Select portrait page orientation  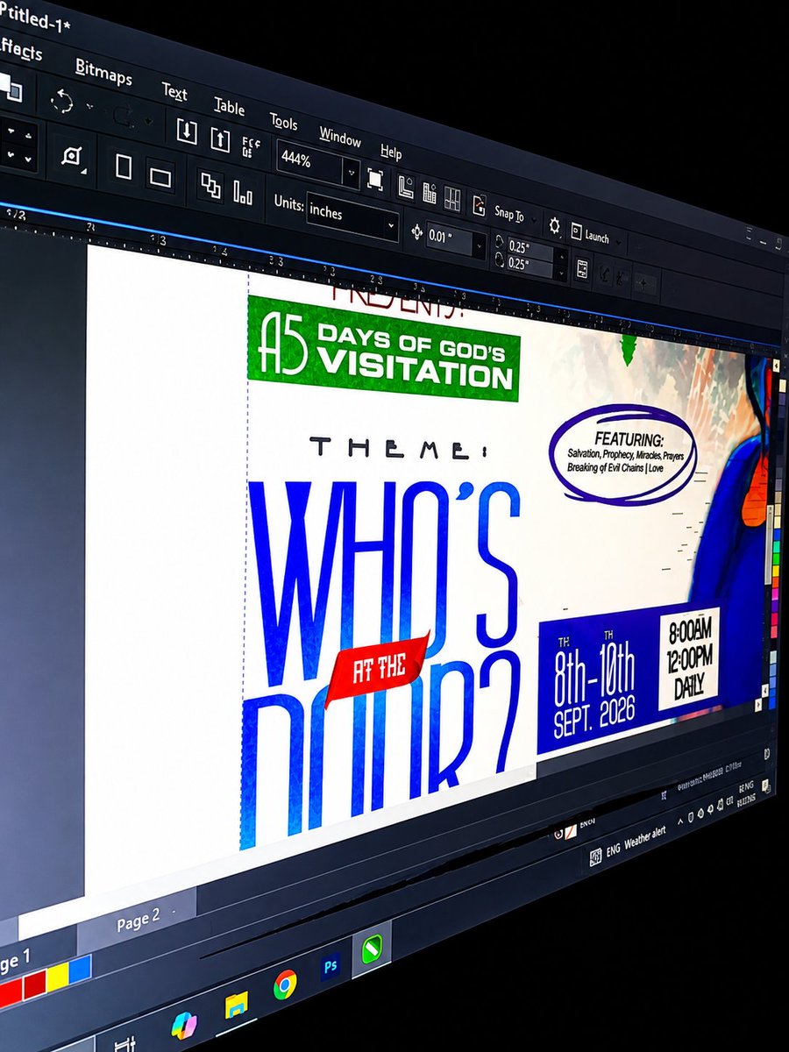[124, 167]
